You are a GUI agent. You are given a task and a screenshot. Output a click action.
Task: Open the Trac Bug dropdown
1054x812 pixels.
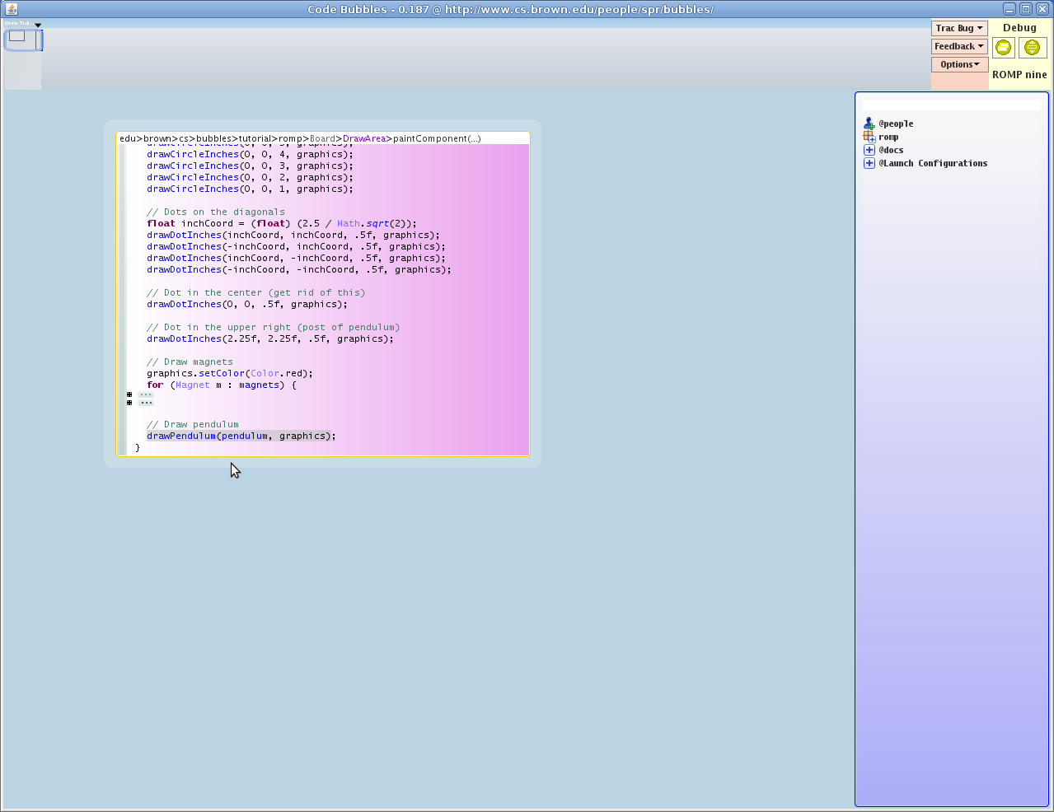coord(959,28)
